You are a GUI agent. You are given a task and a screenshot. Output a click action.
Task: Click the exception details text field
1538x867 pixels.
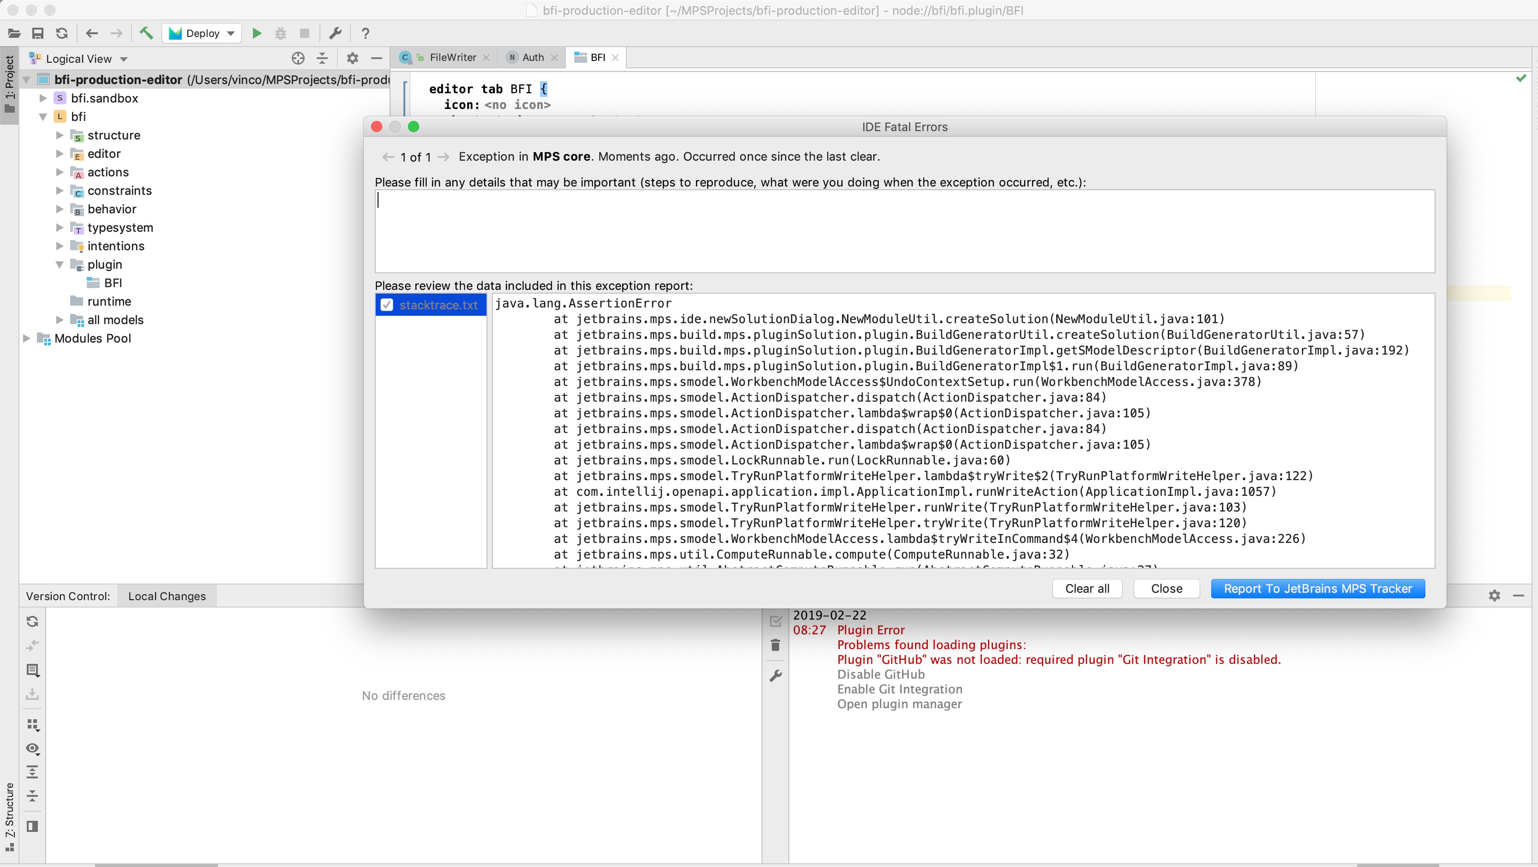904,231
